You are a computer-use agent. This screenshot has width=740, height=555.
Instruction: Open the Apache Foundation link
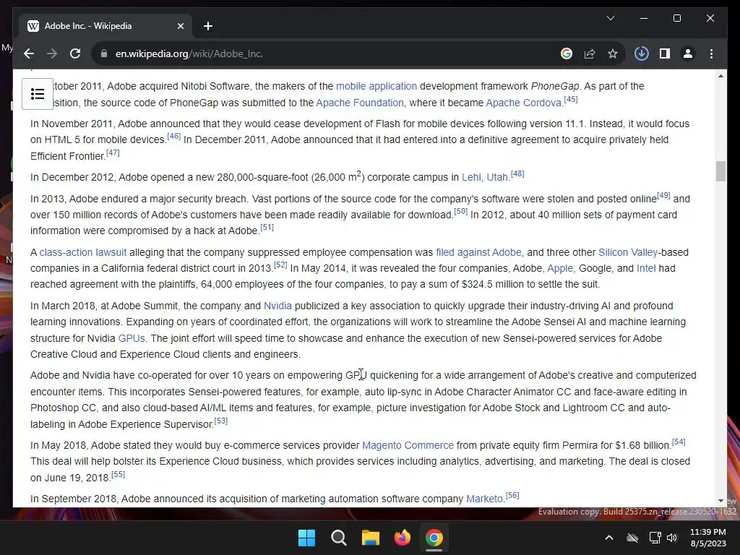click(x=360, y=103)
